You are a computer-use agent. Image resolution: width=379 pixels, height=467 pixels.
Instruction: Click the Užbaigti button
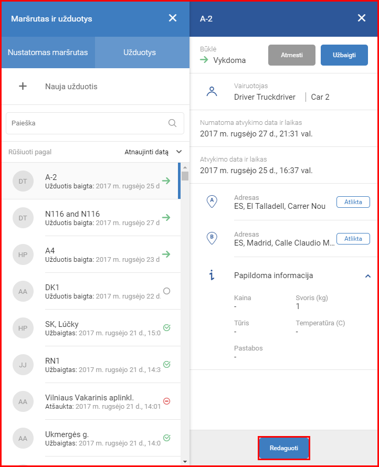(344, 55)
